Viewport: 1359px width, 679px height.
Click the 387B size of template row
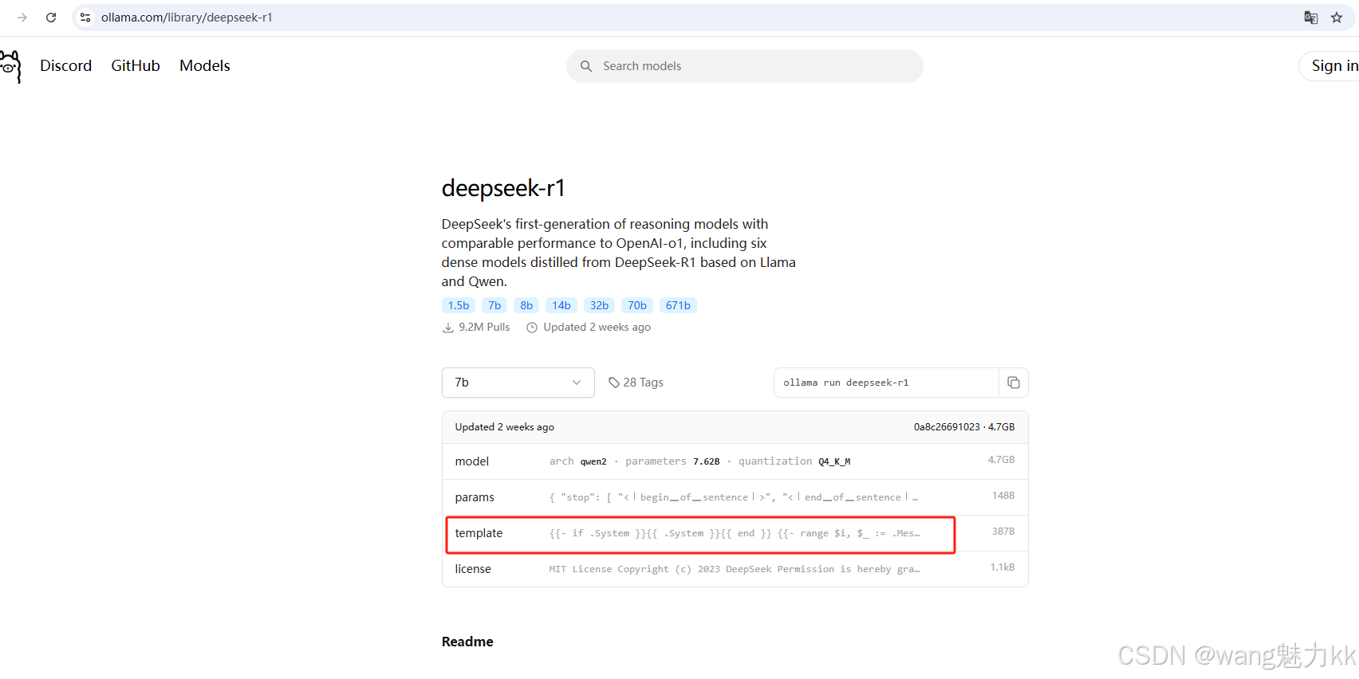[1003, 532]
